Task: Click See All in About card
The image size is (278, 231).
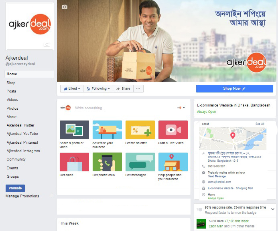Action: click(x=260, y=124)
